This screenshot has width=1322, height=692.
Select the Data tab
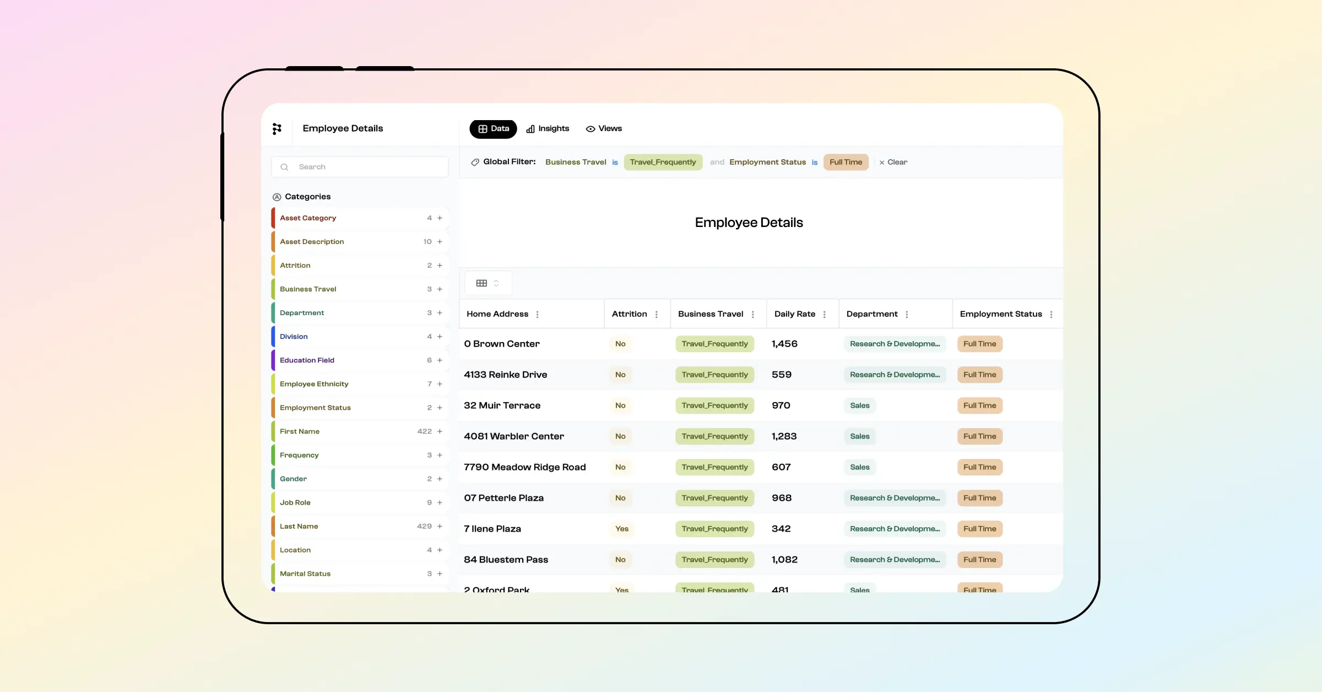493,128
